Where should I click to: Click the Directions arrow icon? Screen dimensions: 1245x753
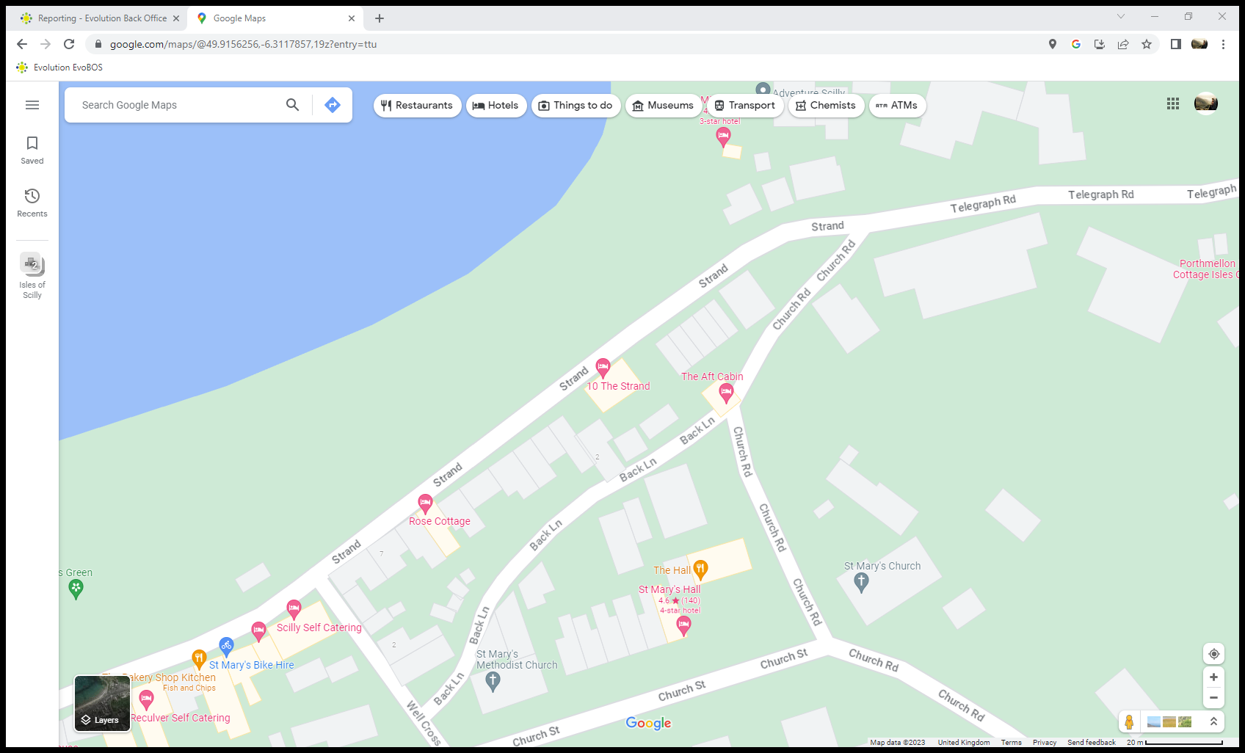[x=333, y=105]
